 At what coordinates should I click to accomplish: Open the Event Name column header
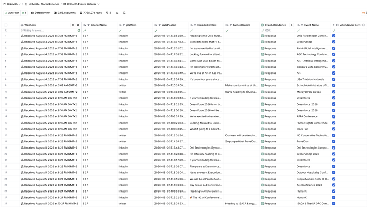(x=313, y=25)
